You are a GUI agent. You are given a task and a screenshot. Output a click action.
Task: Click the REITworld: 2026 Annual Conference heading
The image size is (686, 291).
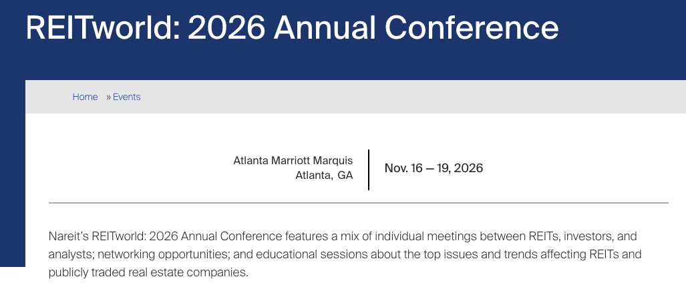tap(292, 28)
